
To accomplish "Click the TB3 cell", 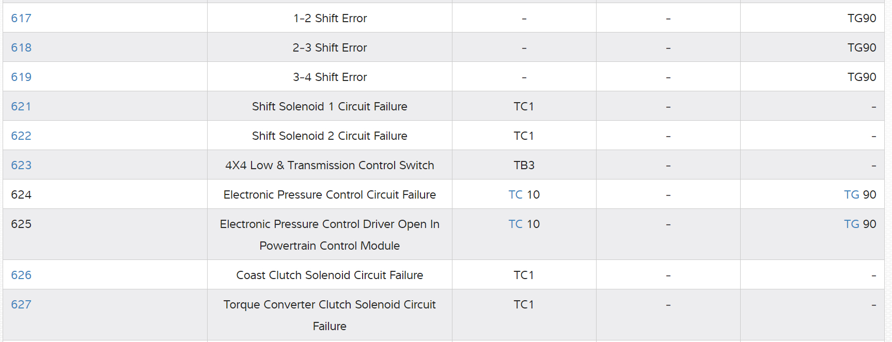I will point(524,166).
